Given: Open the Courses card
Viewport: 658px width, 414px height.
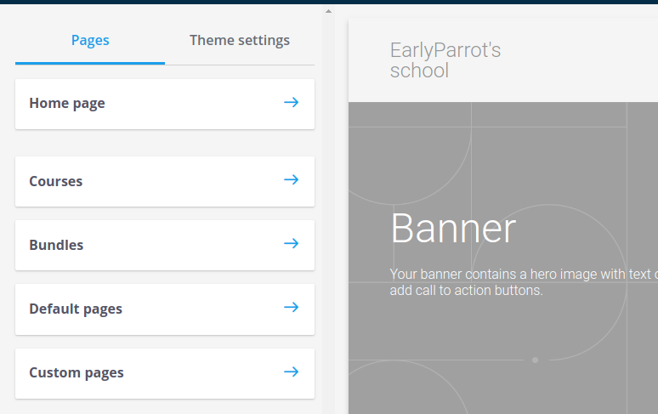Looking at the screenshot, I should [x=165, y=182].
